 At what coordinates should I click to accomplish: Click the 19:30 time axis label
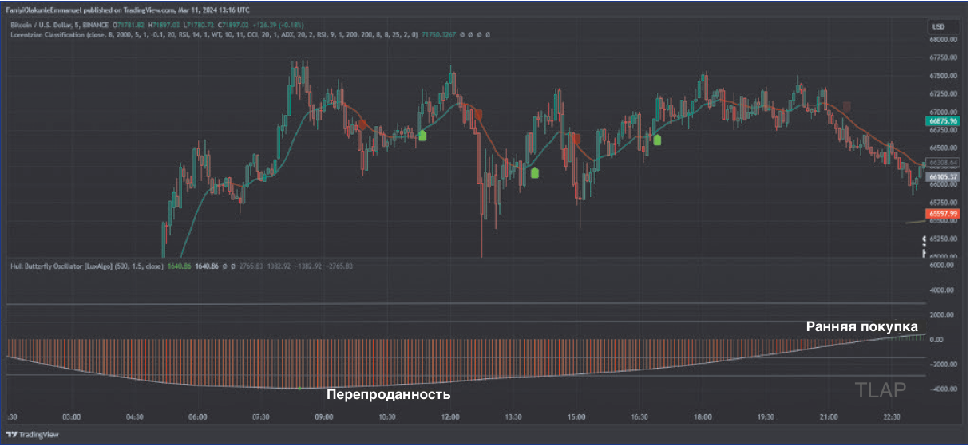click(x=766, y=416)
